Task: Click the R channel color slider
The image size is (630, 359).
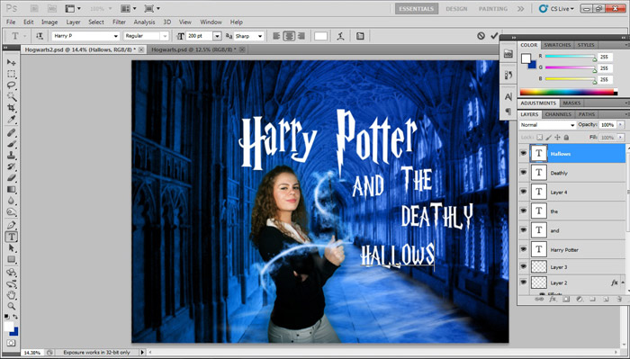Action: coord(570,57)
